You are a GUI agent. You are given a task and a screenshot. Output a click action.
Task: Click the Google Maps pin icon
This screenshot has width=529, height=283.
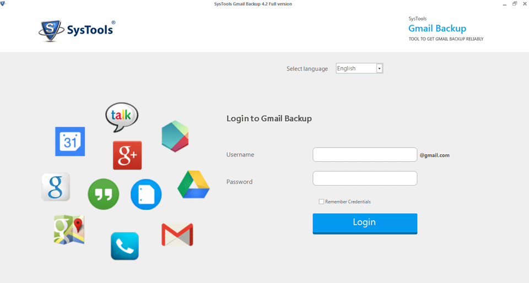click(x=69, y=230)
